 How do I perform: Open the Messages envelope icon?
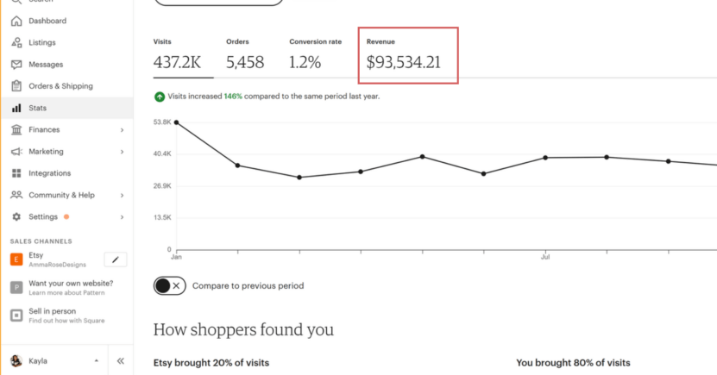[16, 65]
